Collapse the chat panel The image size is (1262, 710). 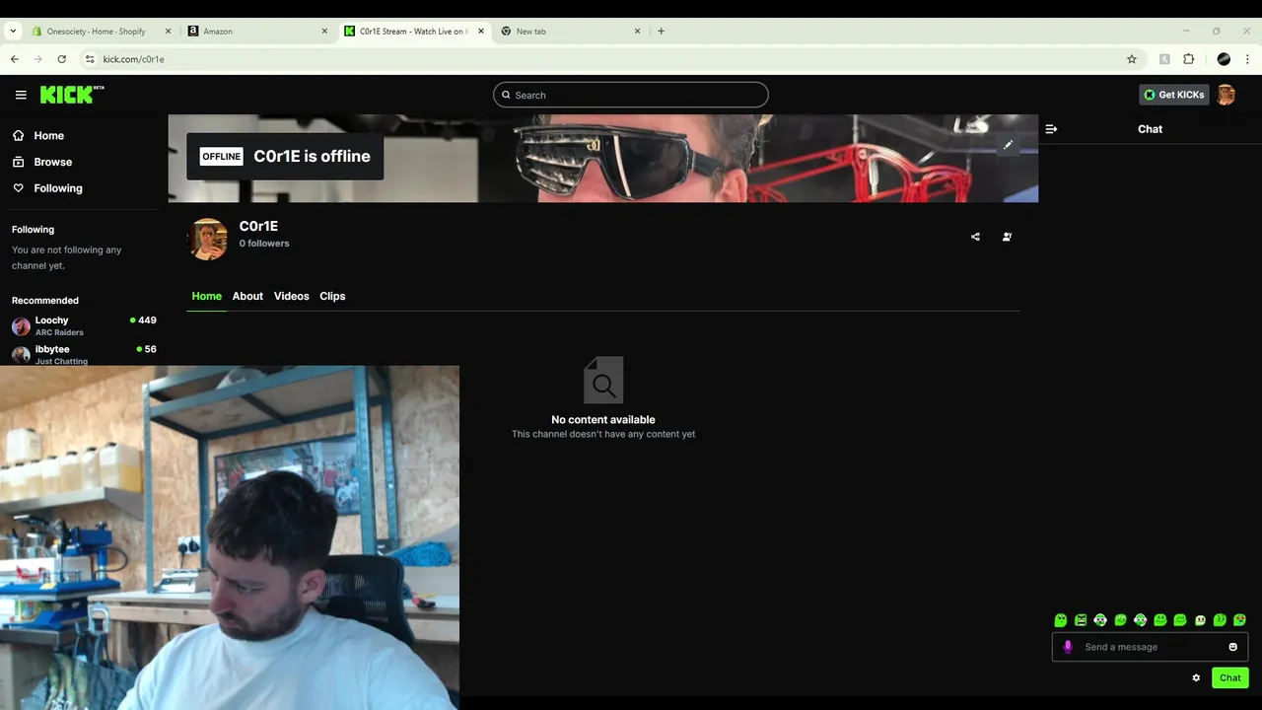pyautogui.click(x=1051, y=129)
